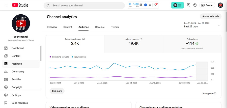Open the Create dropdown button

(207, 5)
